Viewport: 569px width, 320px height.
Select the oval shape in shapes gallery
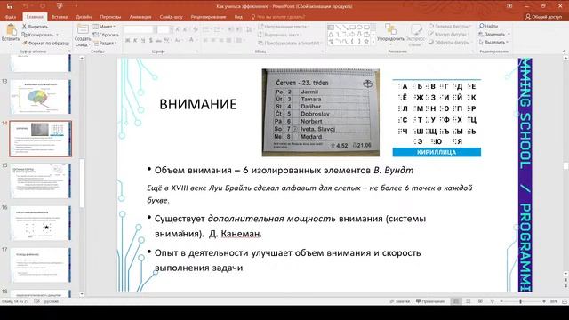click(359, 28)
